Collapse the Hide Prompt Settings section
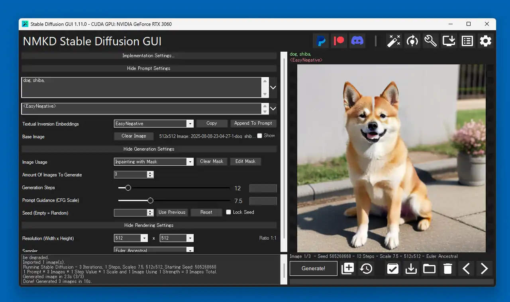 [149, 68]
